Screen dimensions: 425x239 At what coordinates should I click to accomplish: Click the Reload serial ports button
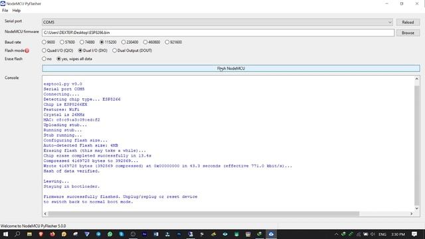coord(408,22)
